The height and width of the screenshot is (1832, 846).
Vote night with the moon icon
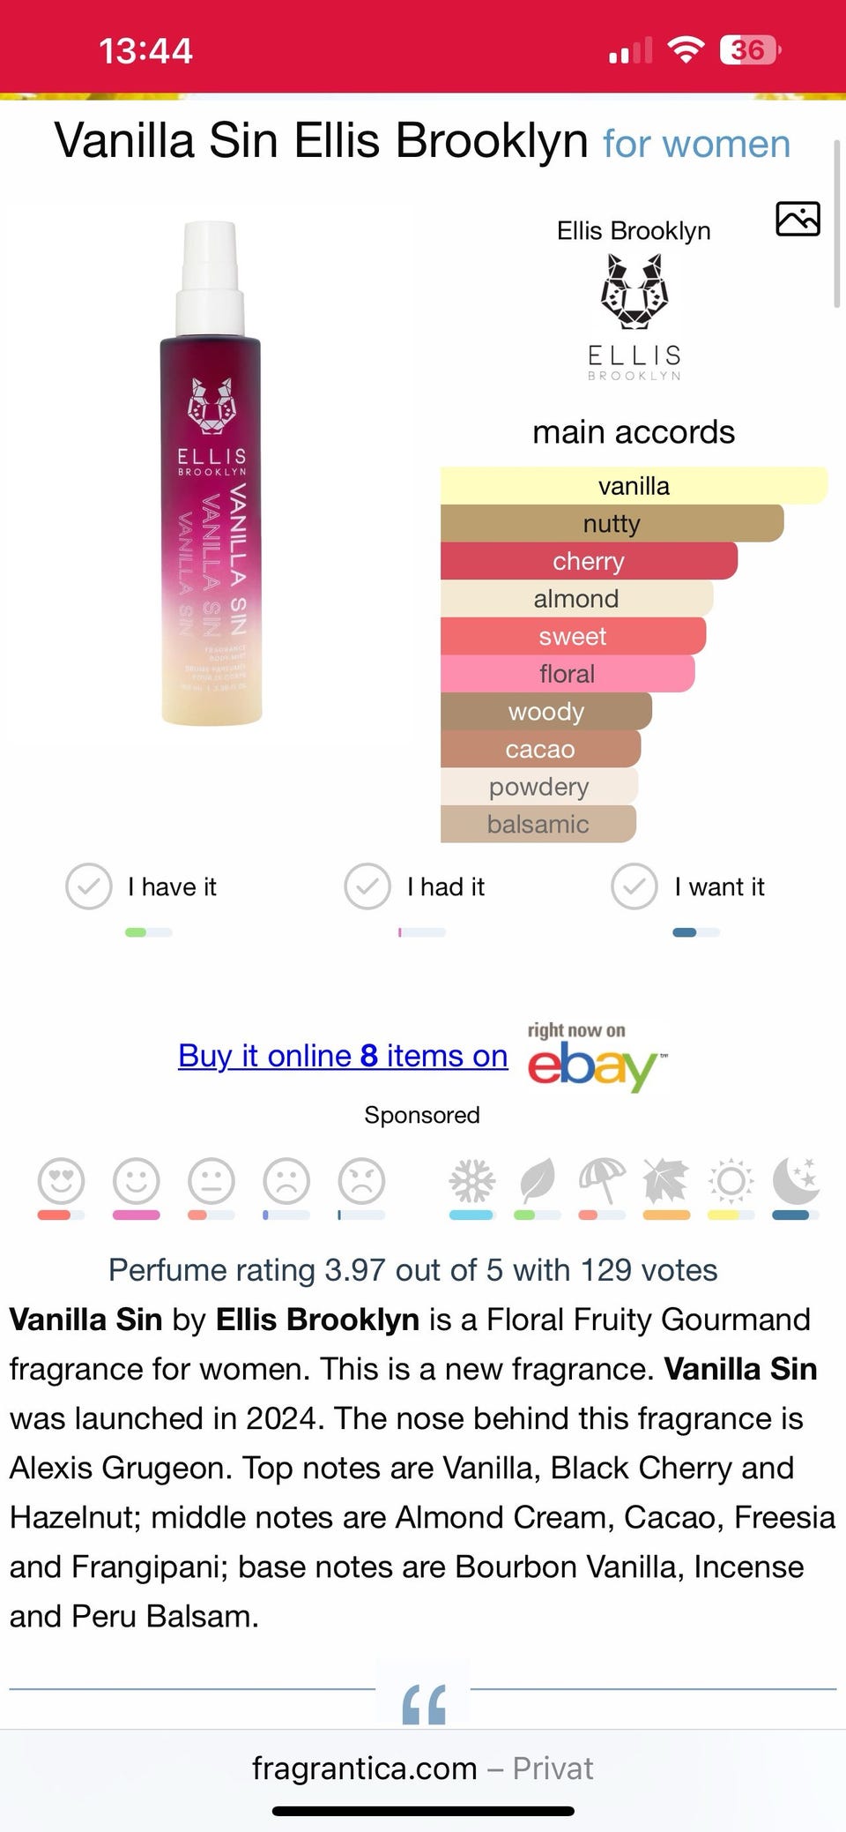click(795, 1181)
